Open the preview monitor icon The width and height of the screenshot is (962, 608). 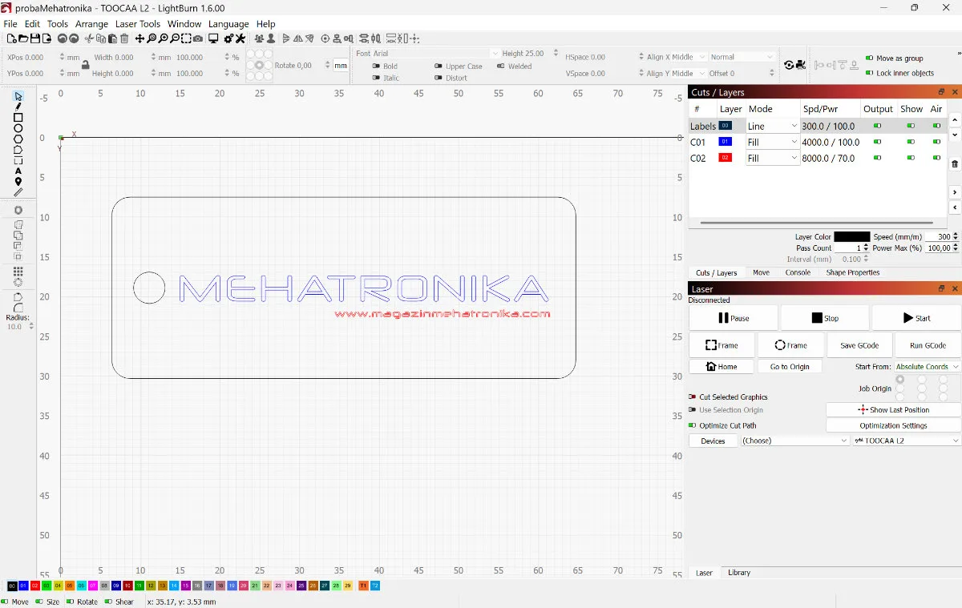click(213, 38)
